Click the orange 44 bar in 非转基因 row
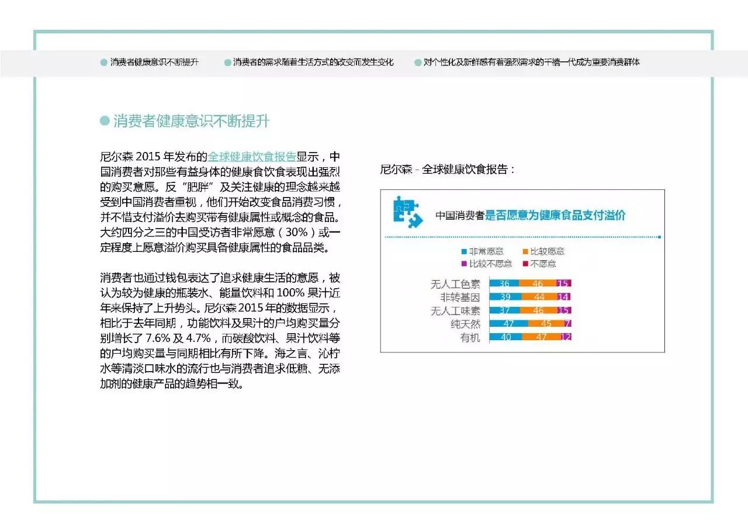The width and height of the screenshot is (748, 529). (539, 296)
